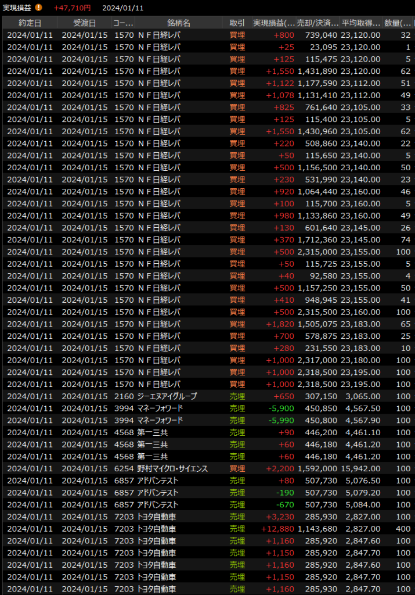Select the NF日経レバ row with +1,820 profit
This screenshot has width=415, height=595.
[x=158, y=324]
